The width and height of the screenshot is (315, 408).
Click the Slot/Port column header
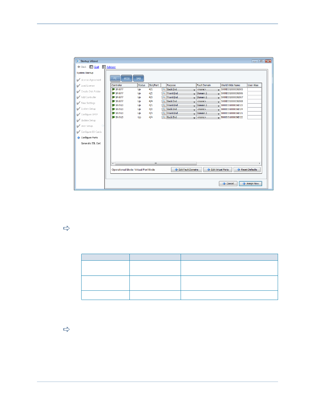click(x=155, y=85)
